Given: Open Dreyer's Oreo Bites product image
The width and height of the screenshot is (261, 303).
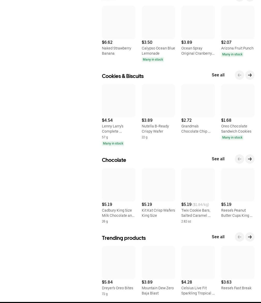Looking at the screenshot, I should click(118, 262).
